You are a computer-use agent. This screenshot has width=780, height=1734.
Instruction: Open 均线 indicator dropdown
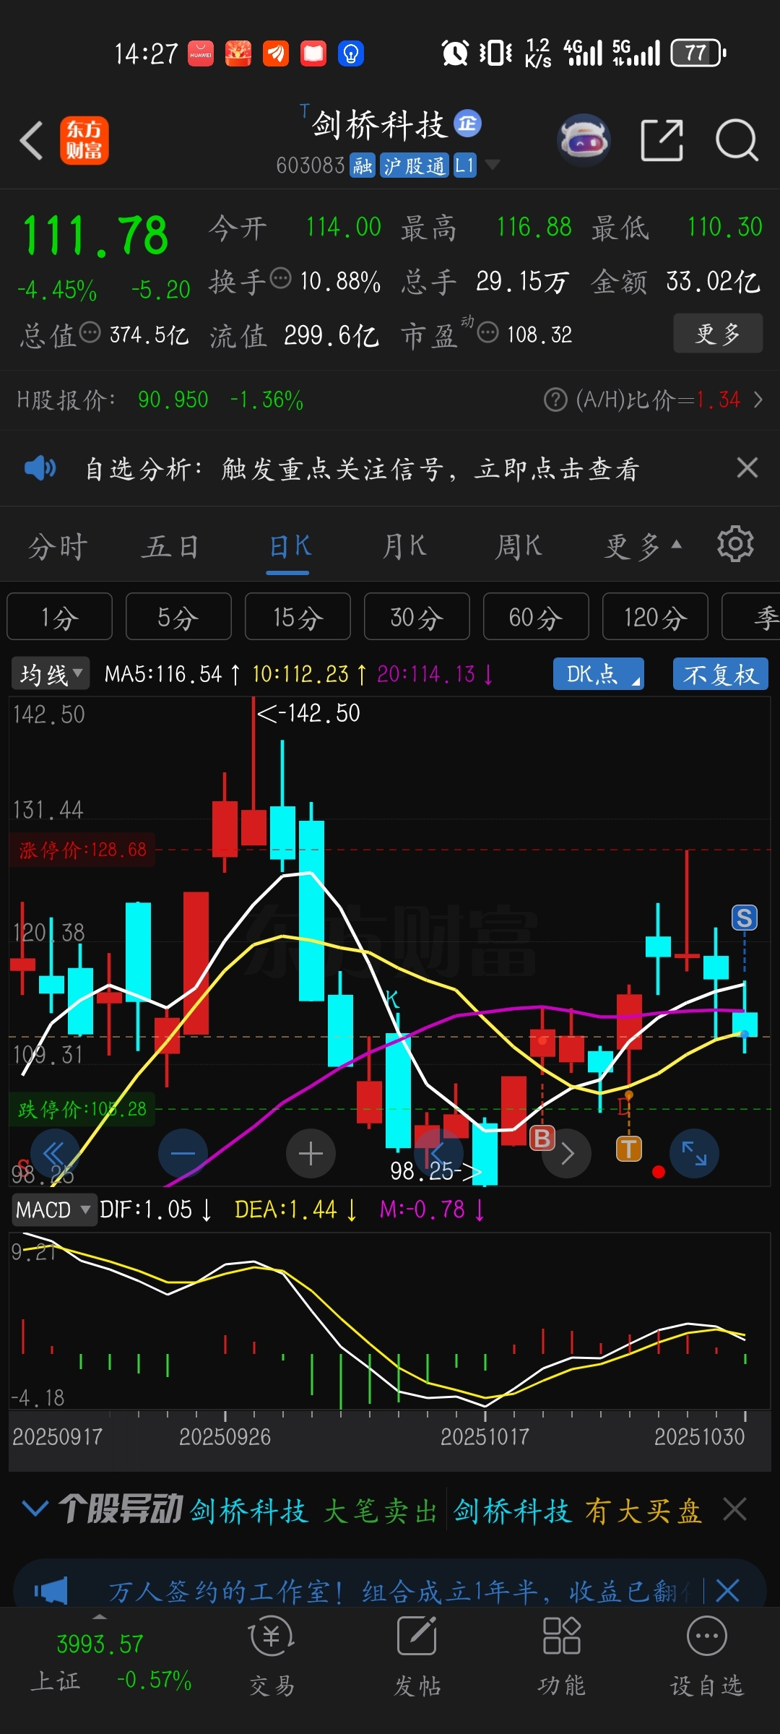click(x=51, y=674)
